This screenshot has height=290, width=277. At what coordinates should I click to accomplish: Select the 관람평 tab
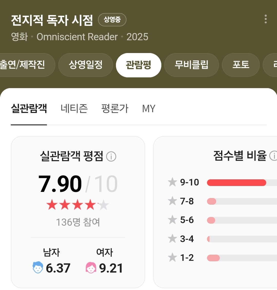[138, 65]
